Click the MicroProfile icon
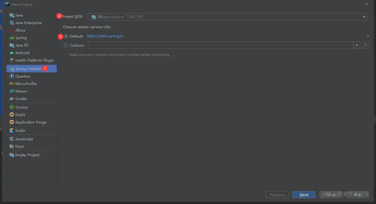Screen dimensions: 376x204 coord(12,84)
